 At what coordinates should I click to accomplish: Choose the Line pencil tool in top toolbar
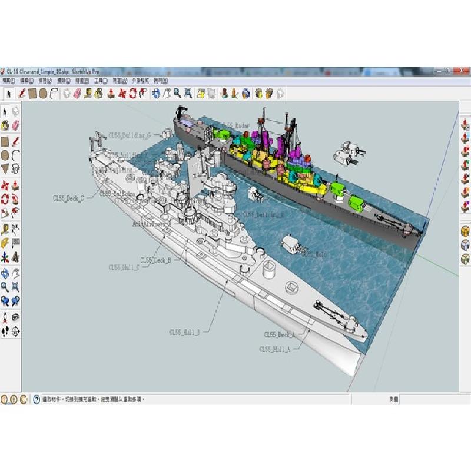point(21,94)
